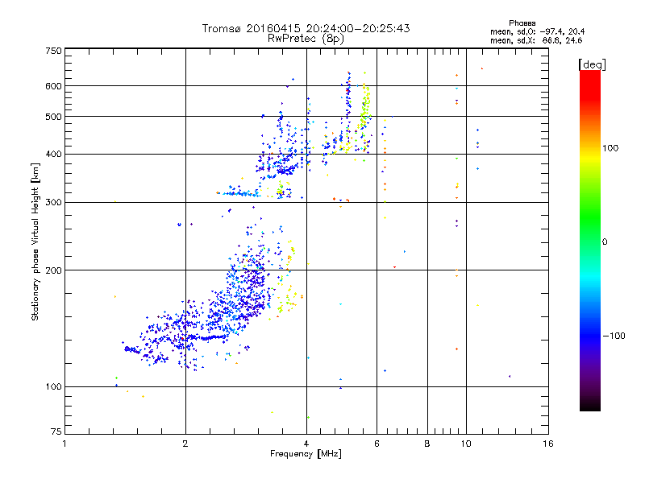Click the frequency axis label "4"

[306, 444]
